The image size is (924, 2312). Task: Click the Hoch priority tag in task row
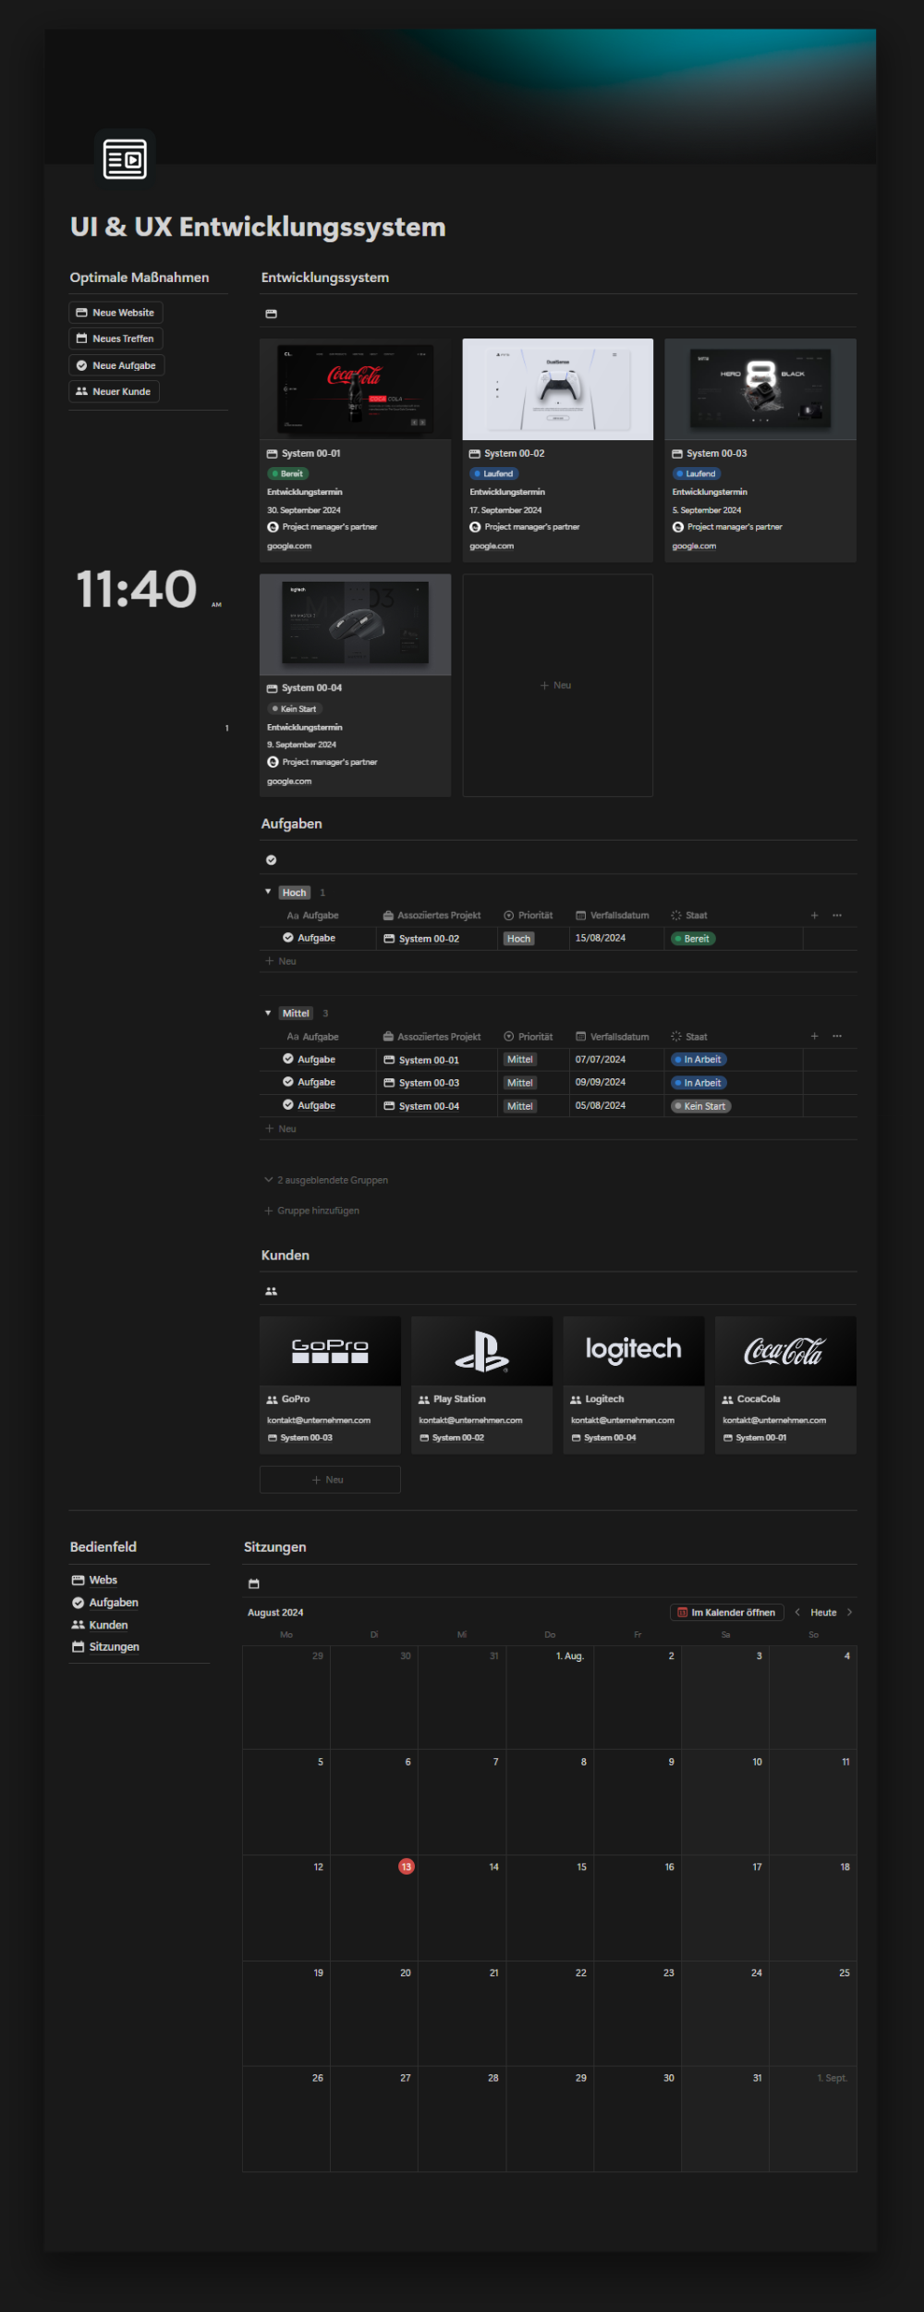click(x=519, y=939)
